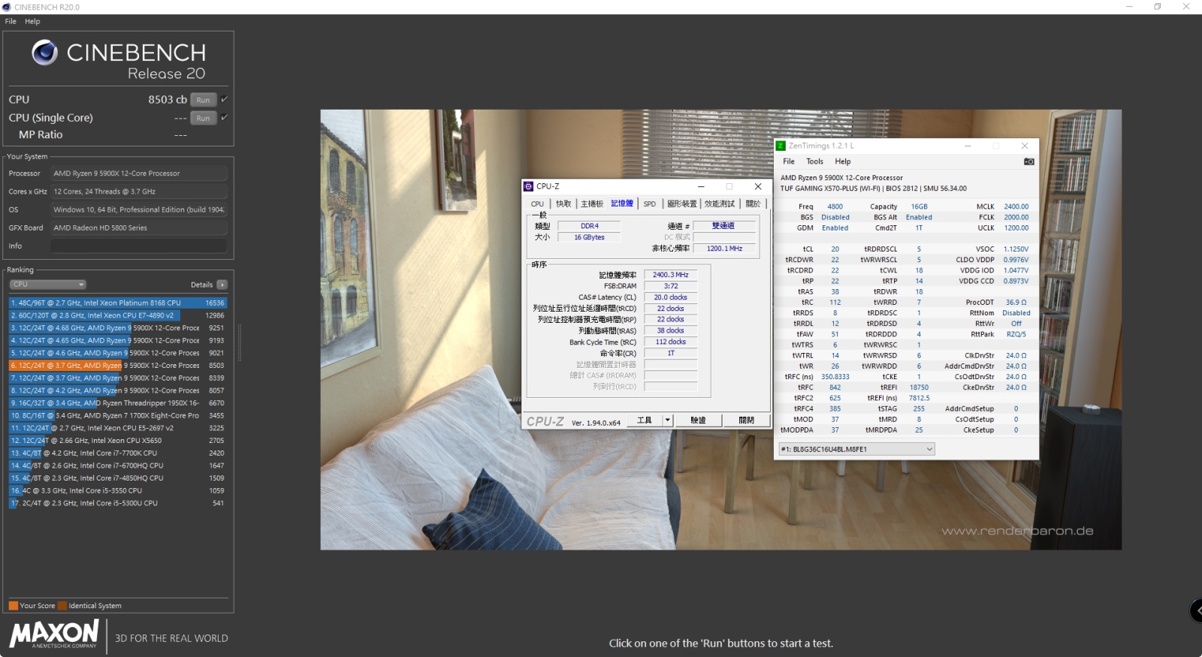Viewport: 1202px width, 657px height.
Task: Switch to CPU-Z about (關於) tab
Action: (x=753, y=203)
